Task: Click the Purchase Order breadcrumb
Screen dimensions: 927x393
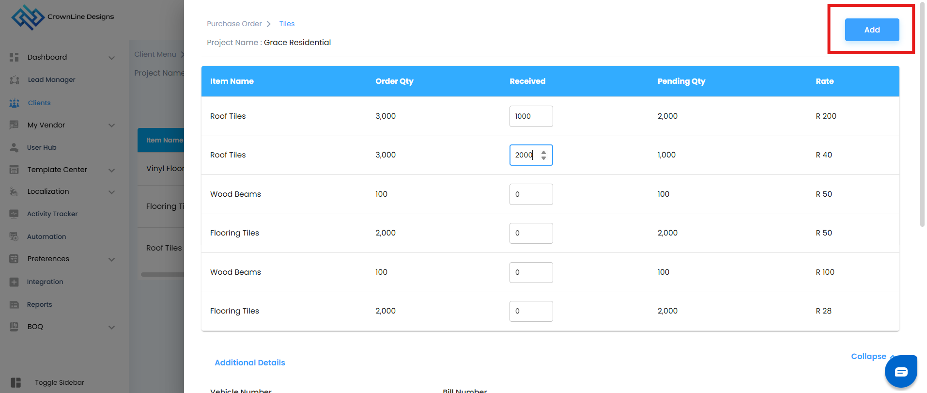Action: (234, 24)
